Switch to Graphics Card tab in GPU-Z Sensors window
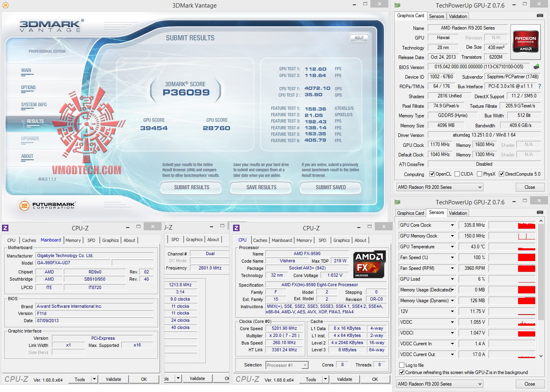 click(411, 213)
